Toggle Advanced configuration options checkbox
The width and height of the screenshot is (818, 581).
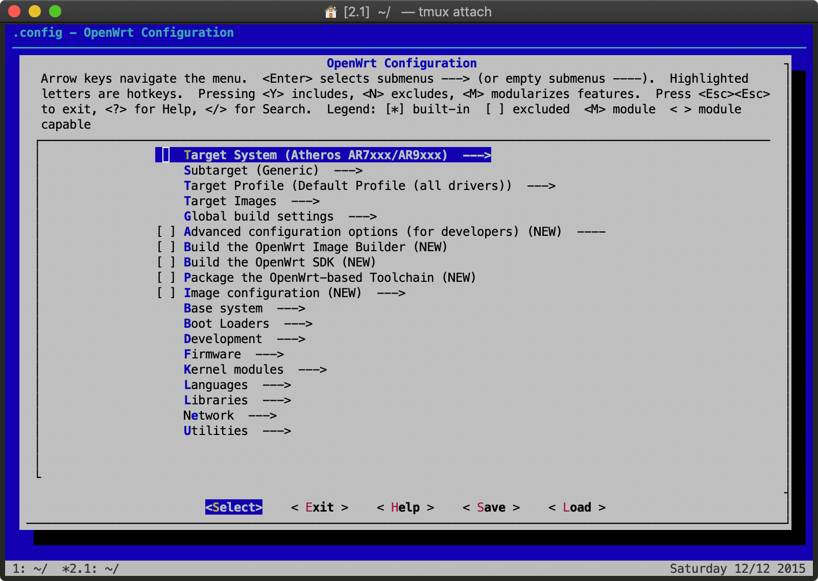coord(166,232)
